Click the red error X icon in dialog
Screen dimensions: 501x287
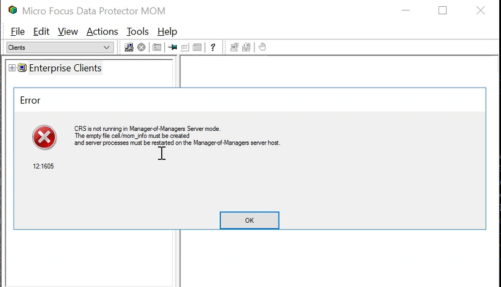tap(44, 137)
